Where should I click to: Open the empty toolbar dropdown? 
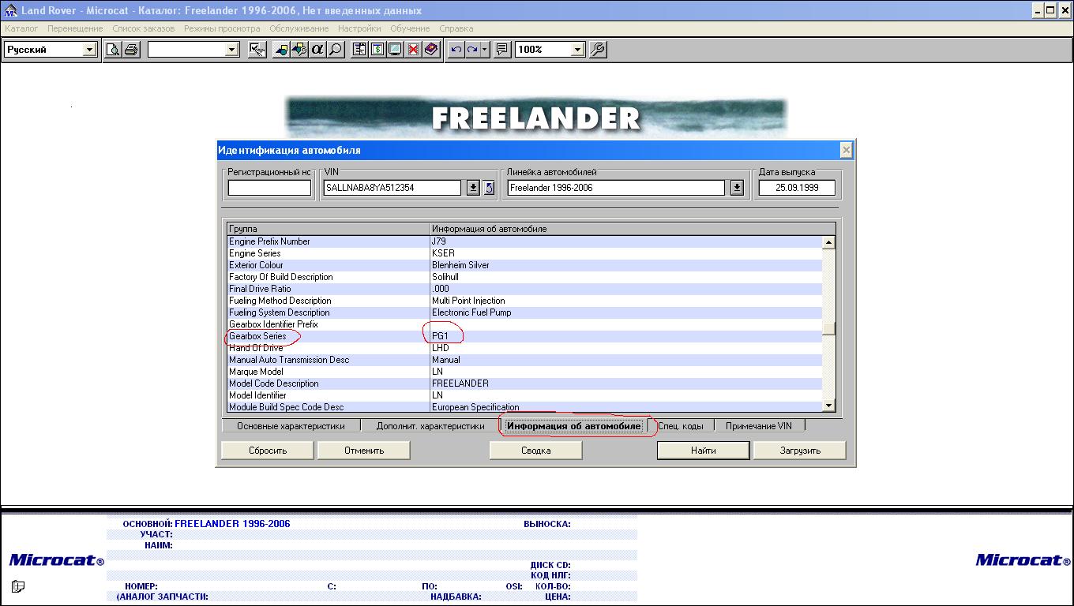pyautogui.click(x=231, y=50)
